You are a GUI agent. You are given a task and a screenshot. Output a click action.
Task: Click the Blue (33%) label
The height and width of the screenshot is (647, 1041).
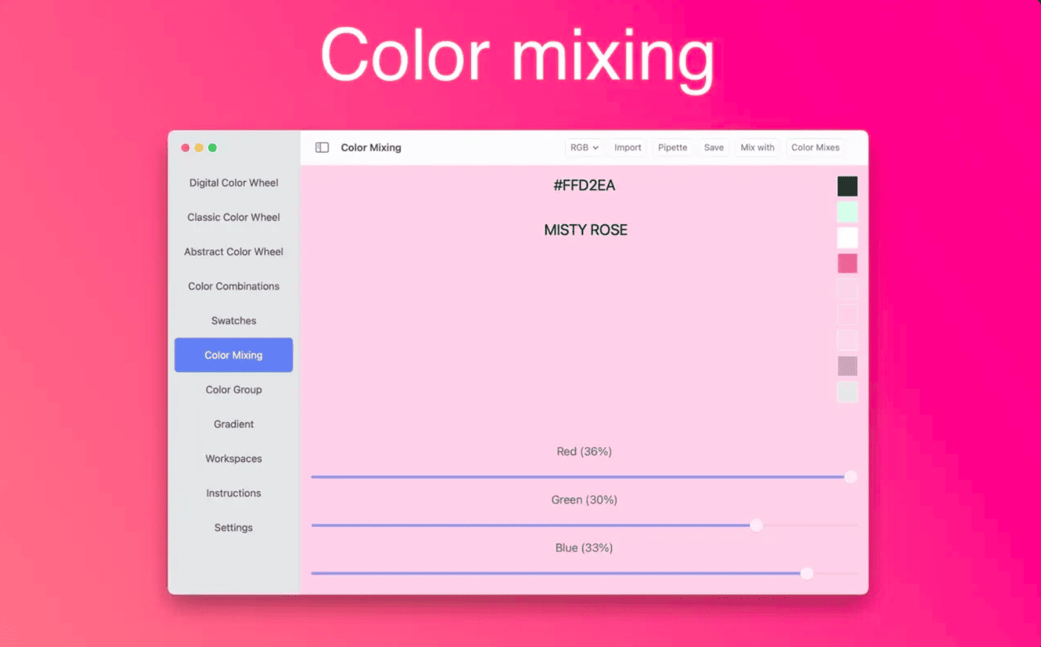(584, 547)
